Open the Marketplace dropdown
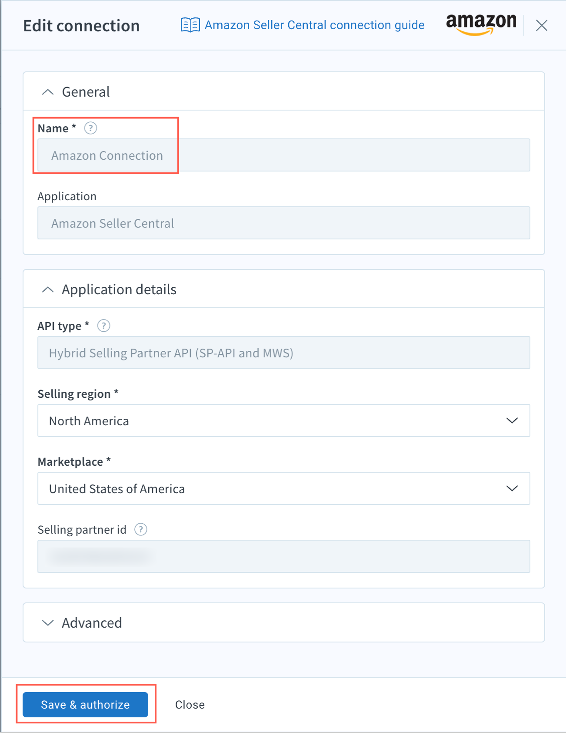This screenshot has height=733, width=566. click(x=284, y=488)
